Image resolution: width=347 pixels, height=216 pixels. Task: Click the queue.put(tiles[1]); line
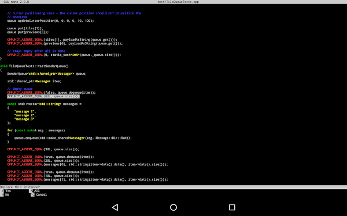coord(25,28)
